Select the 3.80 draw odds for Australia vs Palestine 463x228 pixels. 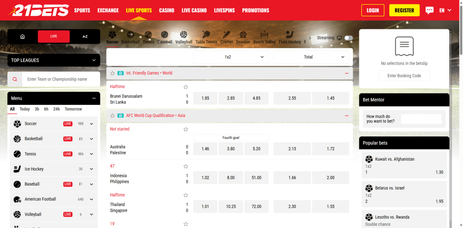click(x=231, y=149)
